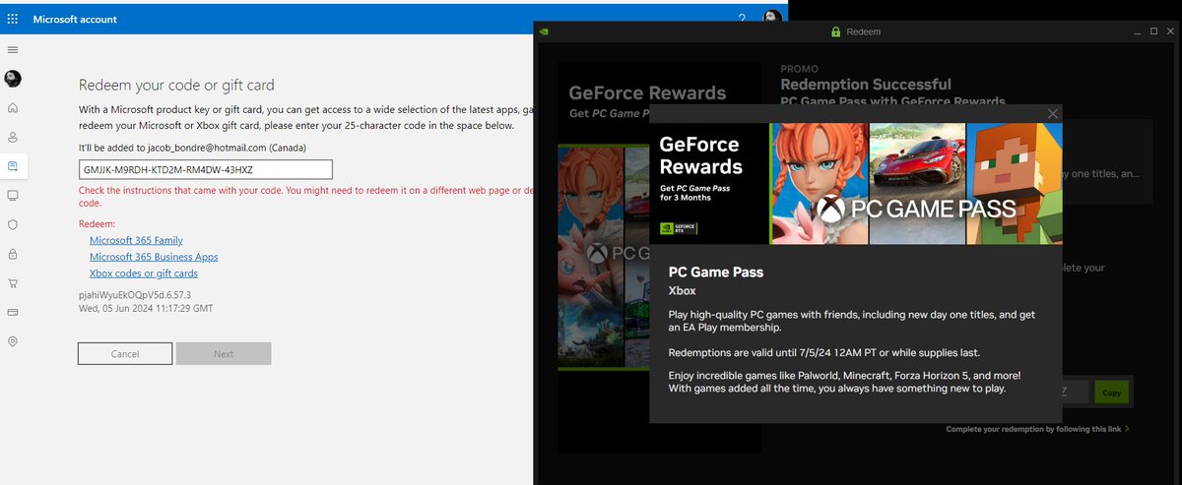Viewport: 1182px width, 485px height.
Task: Click the 25-character code input field
Action: click(x=206, y=170)
